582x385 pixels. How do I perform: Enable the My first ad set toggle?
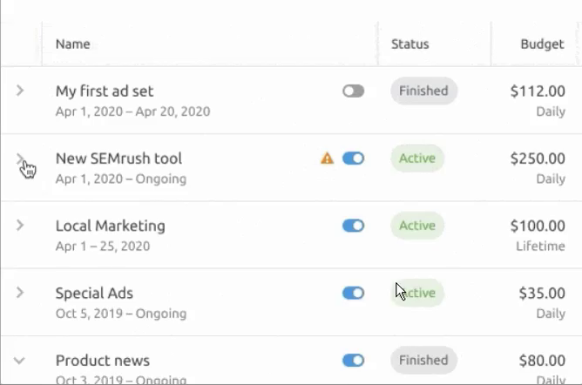[353, 91]
